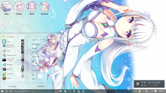Viewport: 166px width, 93px height.
Task: Select Connect To in Start menu
Action: pos(36,66)
